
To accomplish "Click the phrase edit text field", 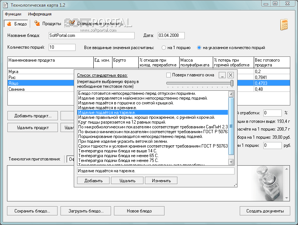I will [156, 171].
